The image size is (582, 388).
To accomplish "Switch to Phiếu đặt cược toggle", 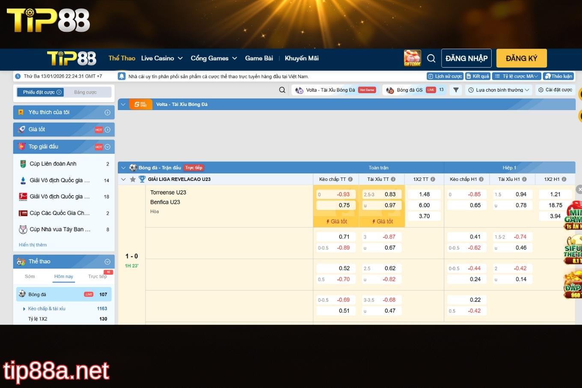I will click(x=42, y=92).
